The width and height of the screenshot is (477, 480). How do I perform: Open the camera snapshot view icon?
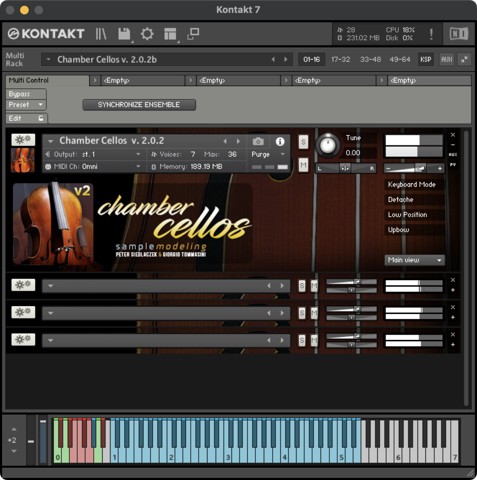click(258, 142)
